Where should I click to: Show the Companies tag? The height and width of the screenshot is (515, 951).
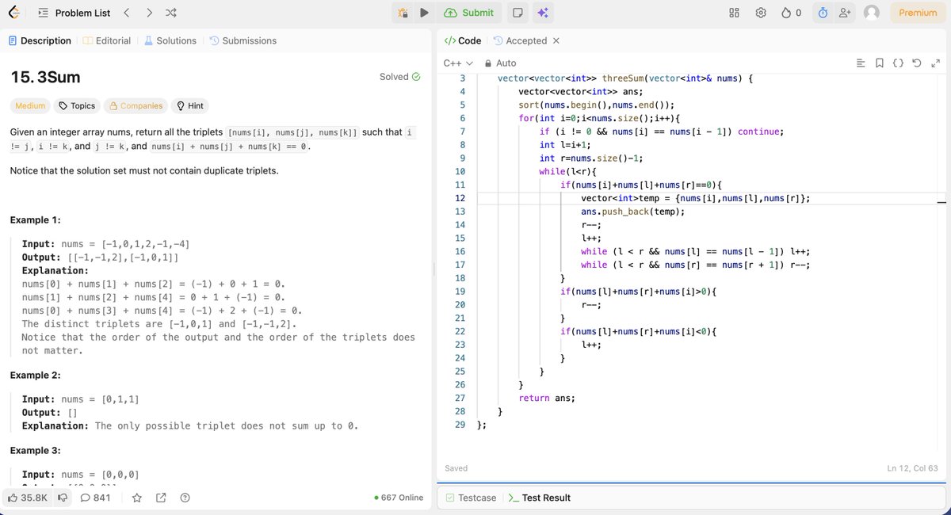(x=136, y=105)
